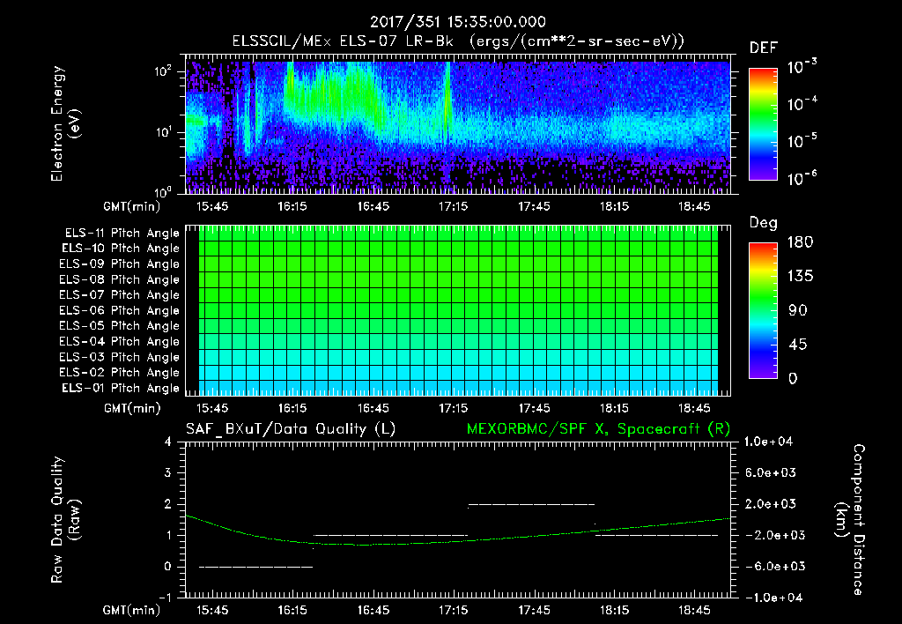Click the 10^-4 DEF scale value
This screenshot has width=902, height=624.
(802, 104)
